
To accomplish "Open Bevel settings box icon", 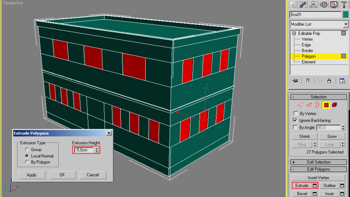I will (x=315, y=194).
